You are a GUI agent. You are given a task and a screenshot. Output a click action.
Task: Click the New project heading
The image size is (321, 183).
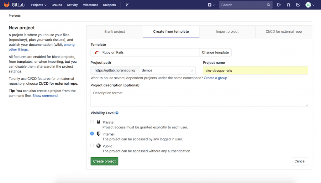pyautogui.click(x=22, y=28)
